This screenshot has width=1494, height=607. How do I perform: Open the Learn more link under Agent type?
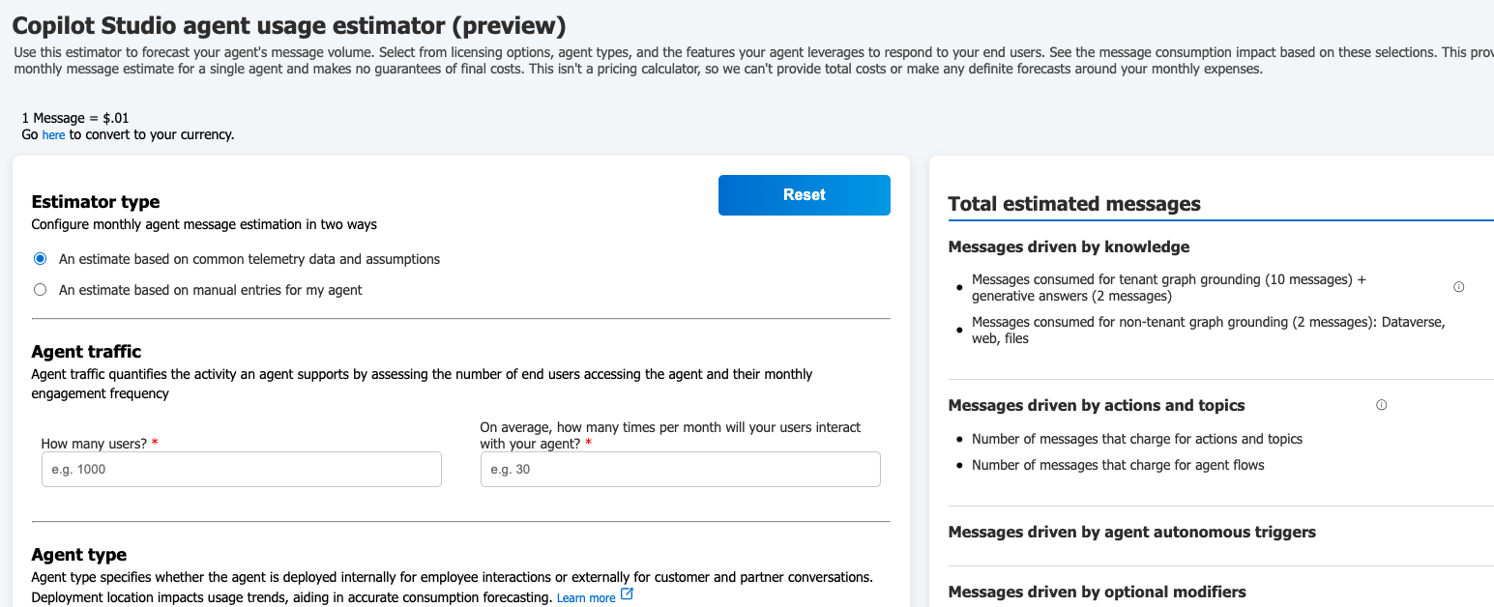[x=586, y=598]
